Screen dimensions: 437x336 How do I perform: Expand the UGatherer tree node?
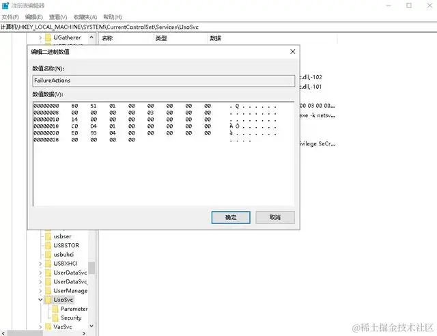tap(40, 38)
